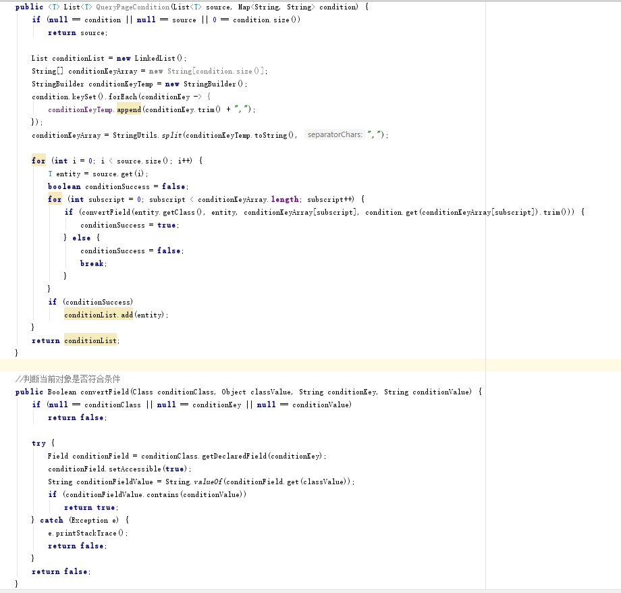Click the return source statement
This screenshot has height=593, width=621.
[x=77, y=32]
